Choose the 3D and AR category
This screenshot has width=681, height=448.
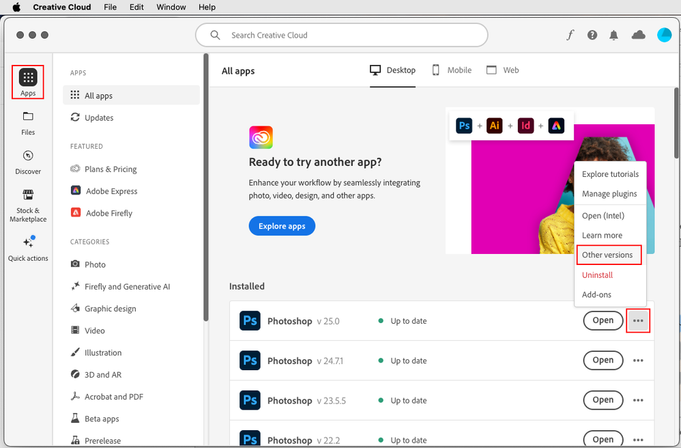tap(96, 374)
